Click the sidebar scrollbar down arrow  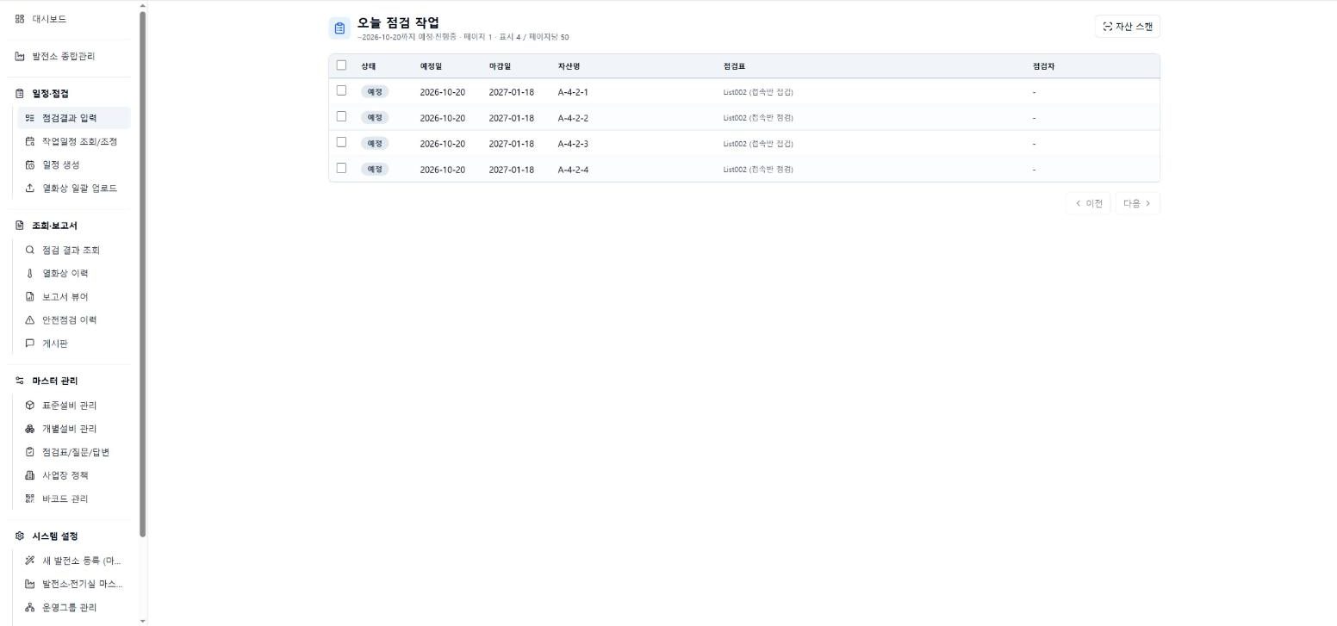[142, 621]
